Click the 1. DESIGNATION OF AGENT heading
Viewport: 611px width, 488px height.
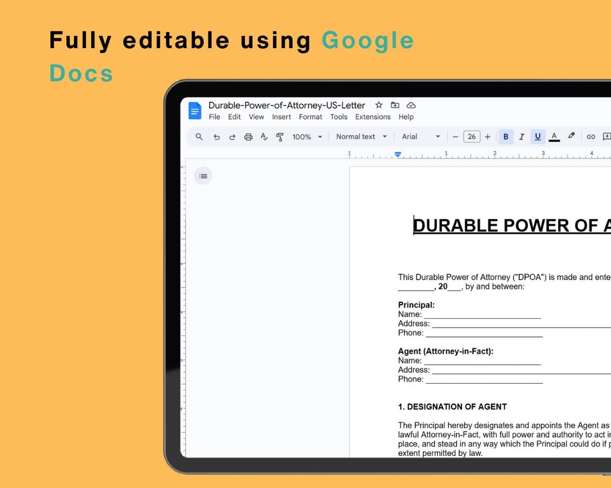(x=452, y=407)
